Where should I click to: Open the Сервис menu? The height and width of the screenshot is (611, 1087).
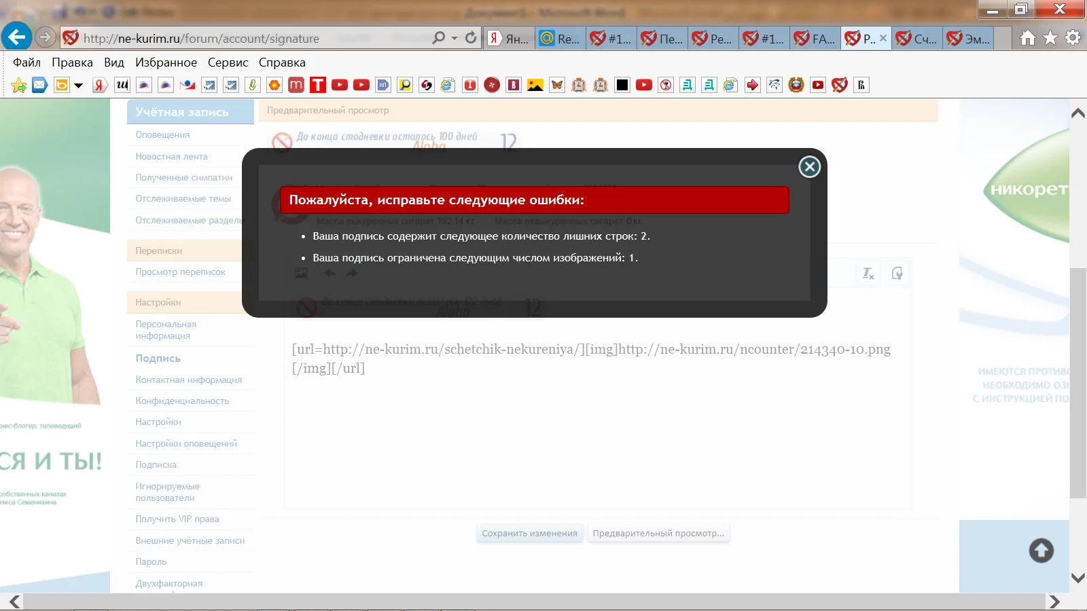tap(228, 62)
